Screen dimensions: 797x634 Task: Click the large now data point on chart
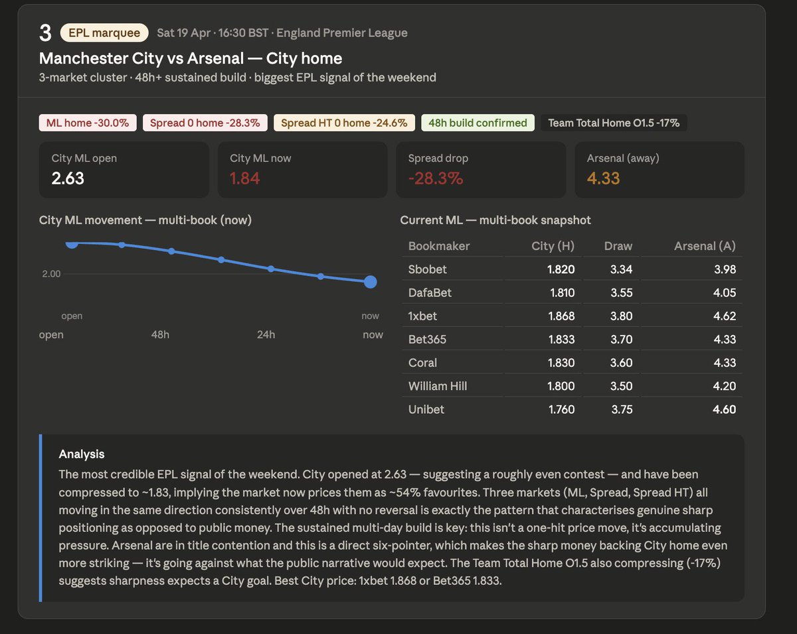click(x=371, y=283)
